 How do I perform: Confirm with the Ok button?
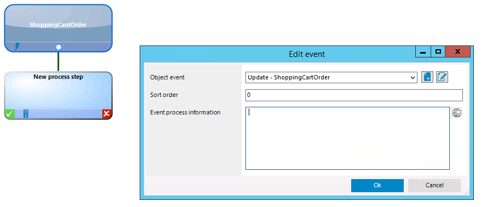tap(377, 185)
